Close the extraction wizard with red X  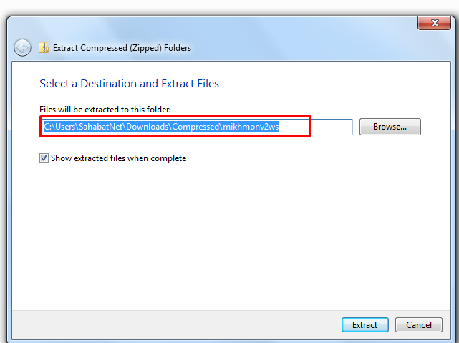[x=435, y=24]
